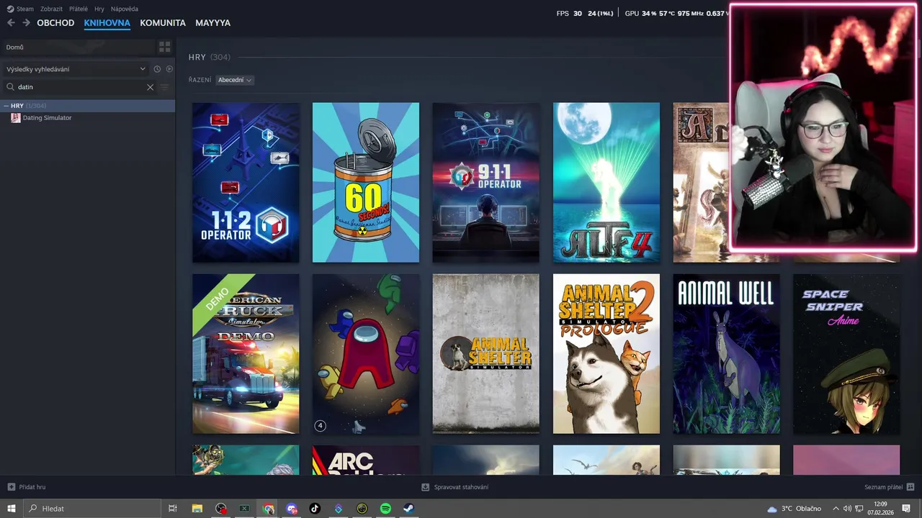Viewport: 922px width, 518px height.
Task: Open Spotify from the taskbar
Action: pyautogui.click(x=385, y=509)
